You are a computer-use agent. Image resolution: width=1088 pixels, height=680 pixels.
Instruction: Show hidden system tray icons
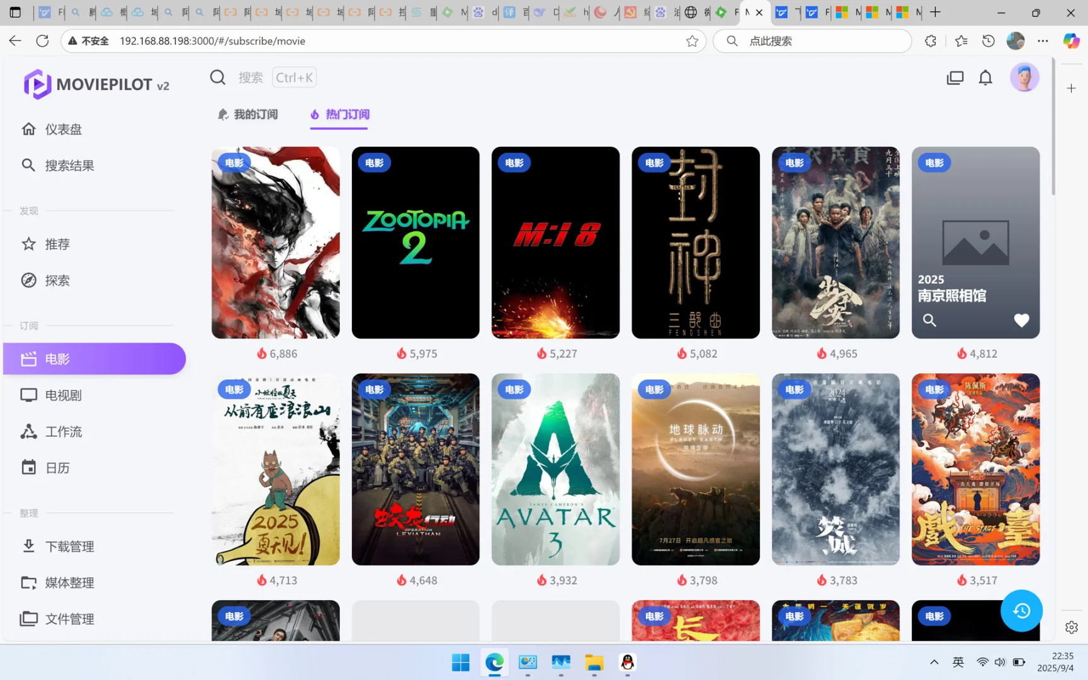[934, 662]
